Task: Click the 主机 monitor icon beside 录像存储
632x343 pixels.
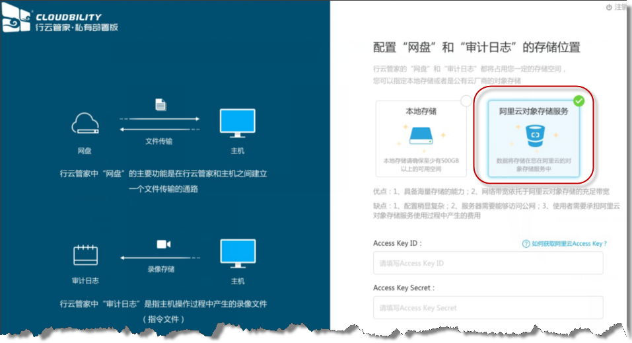Action: 238,253
